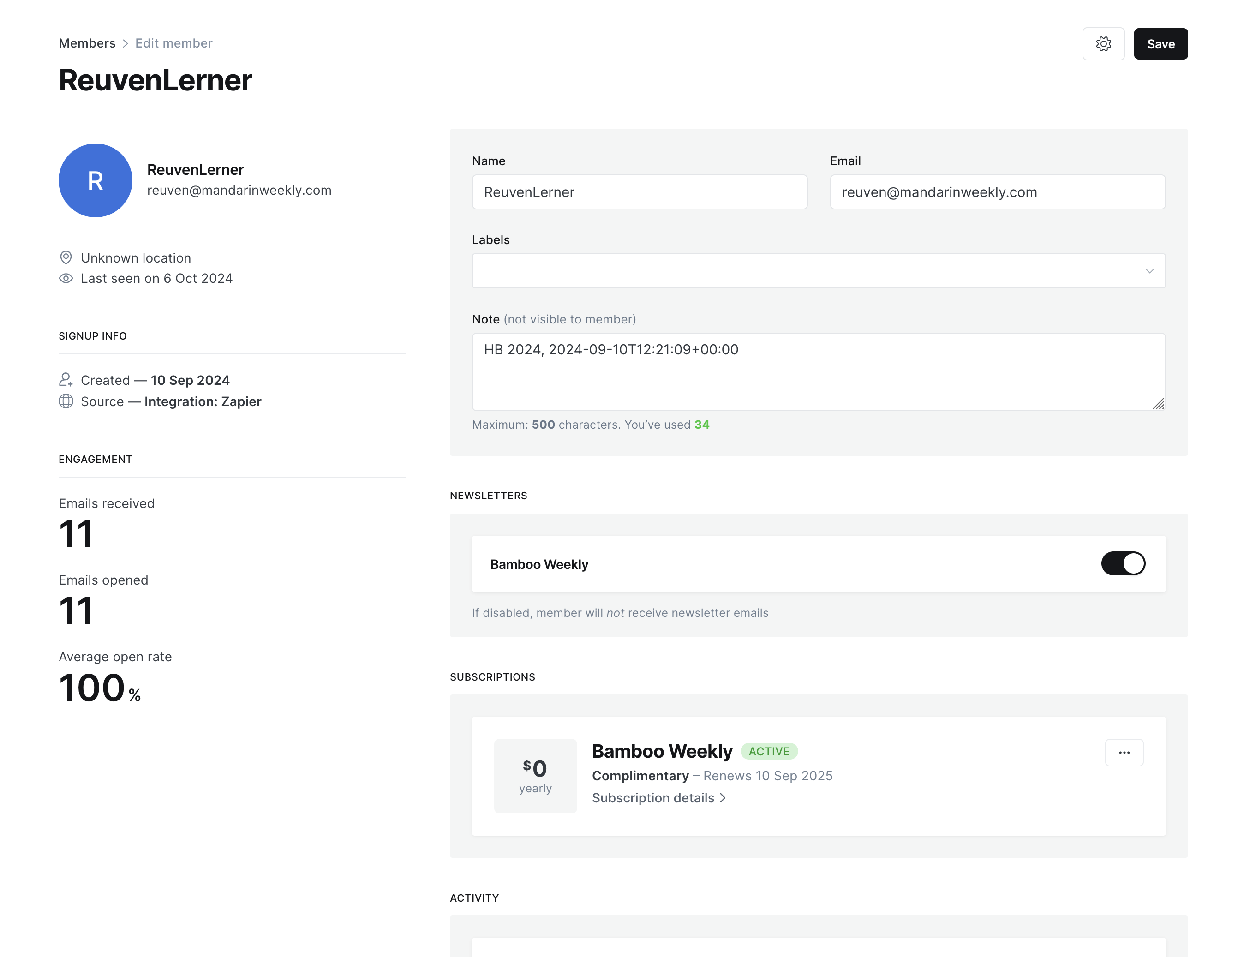
Task: Disable the Bamboo Weekly newsletter toggle
Action: pos(1122,564)
